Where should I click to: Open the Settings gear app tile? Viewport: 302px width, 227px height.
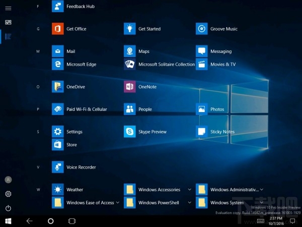click(57, 132)
